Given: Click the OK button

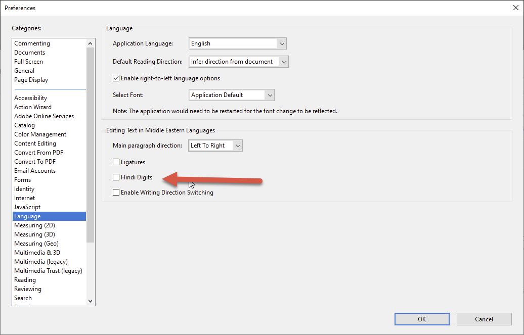Looking at the screenshot, I should coord(422,319).
